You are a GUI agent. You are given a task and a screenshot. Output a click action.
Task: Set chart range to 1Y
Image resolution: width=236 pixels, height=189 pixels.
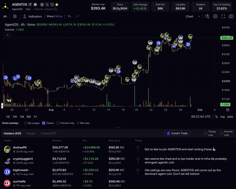(35, 117)
